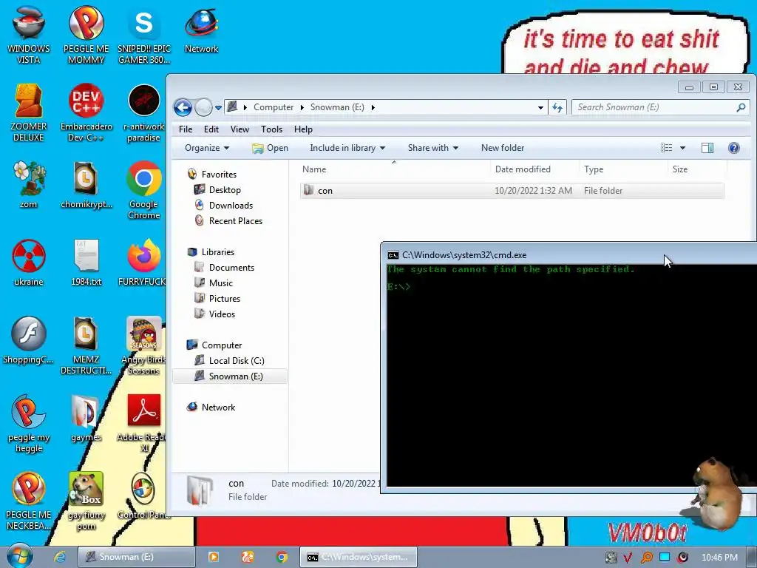Open the File menu
The image size is (757, 568).
click(x=186, y=129)
